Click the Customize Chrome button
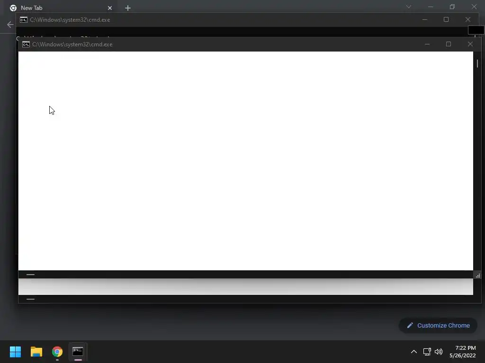Viewport: 485px width, 363px height. (438, 325)
